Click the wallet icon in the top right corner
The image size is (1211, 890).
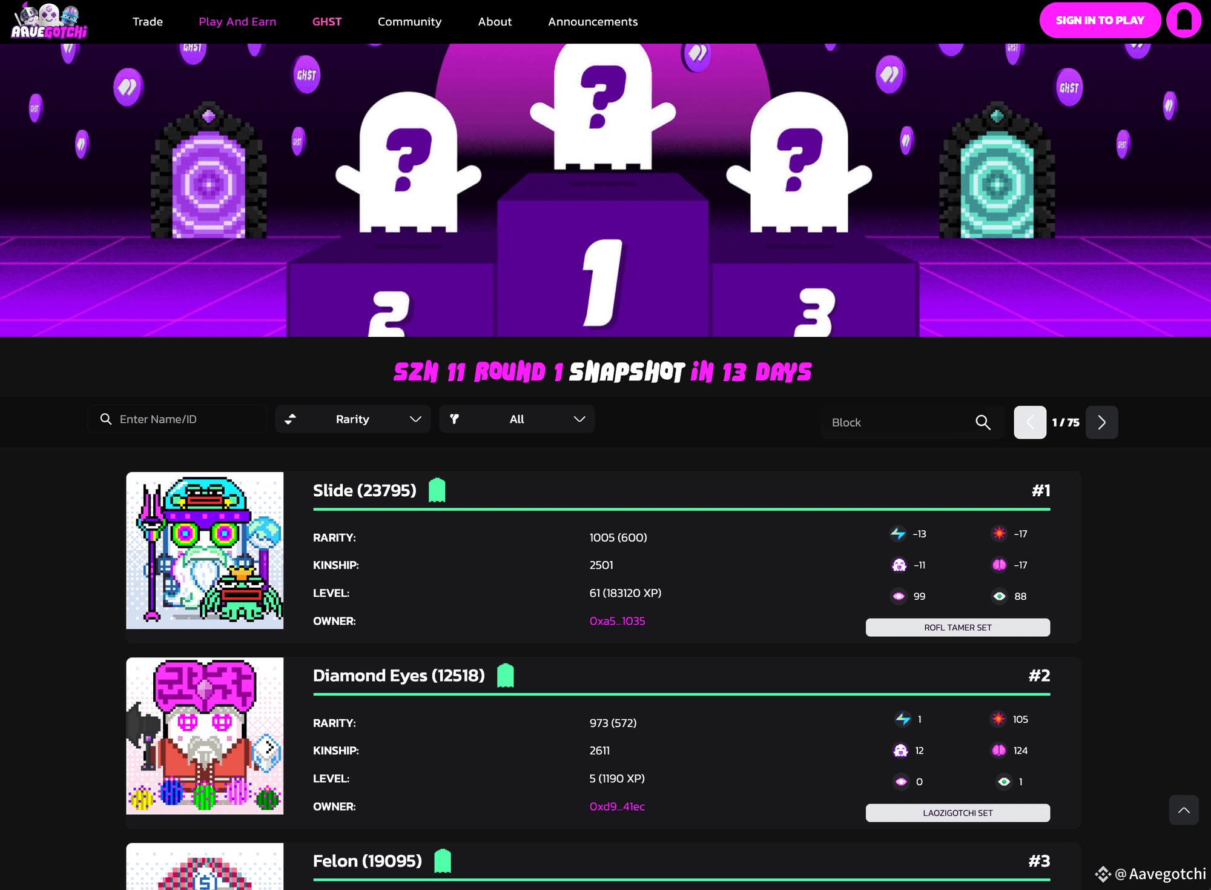click(x=1184, y=20)
